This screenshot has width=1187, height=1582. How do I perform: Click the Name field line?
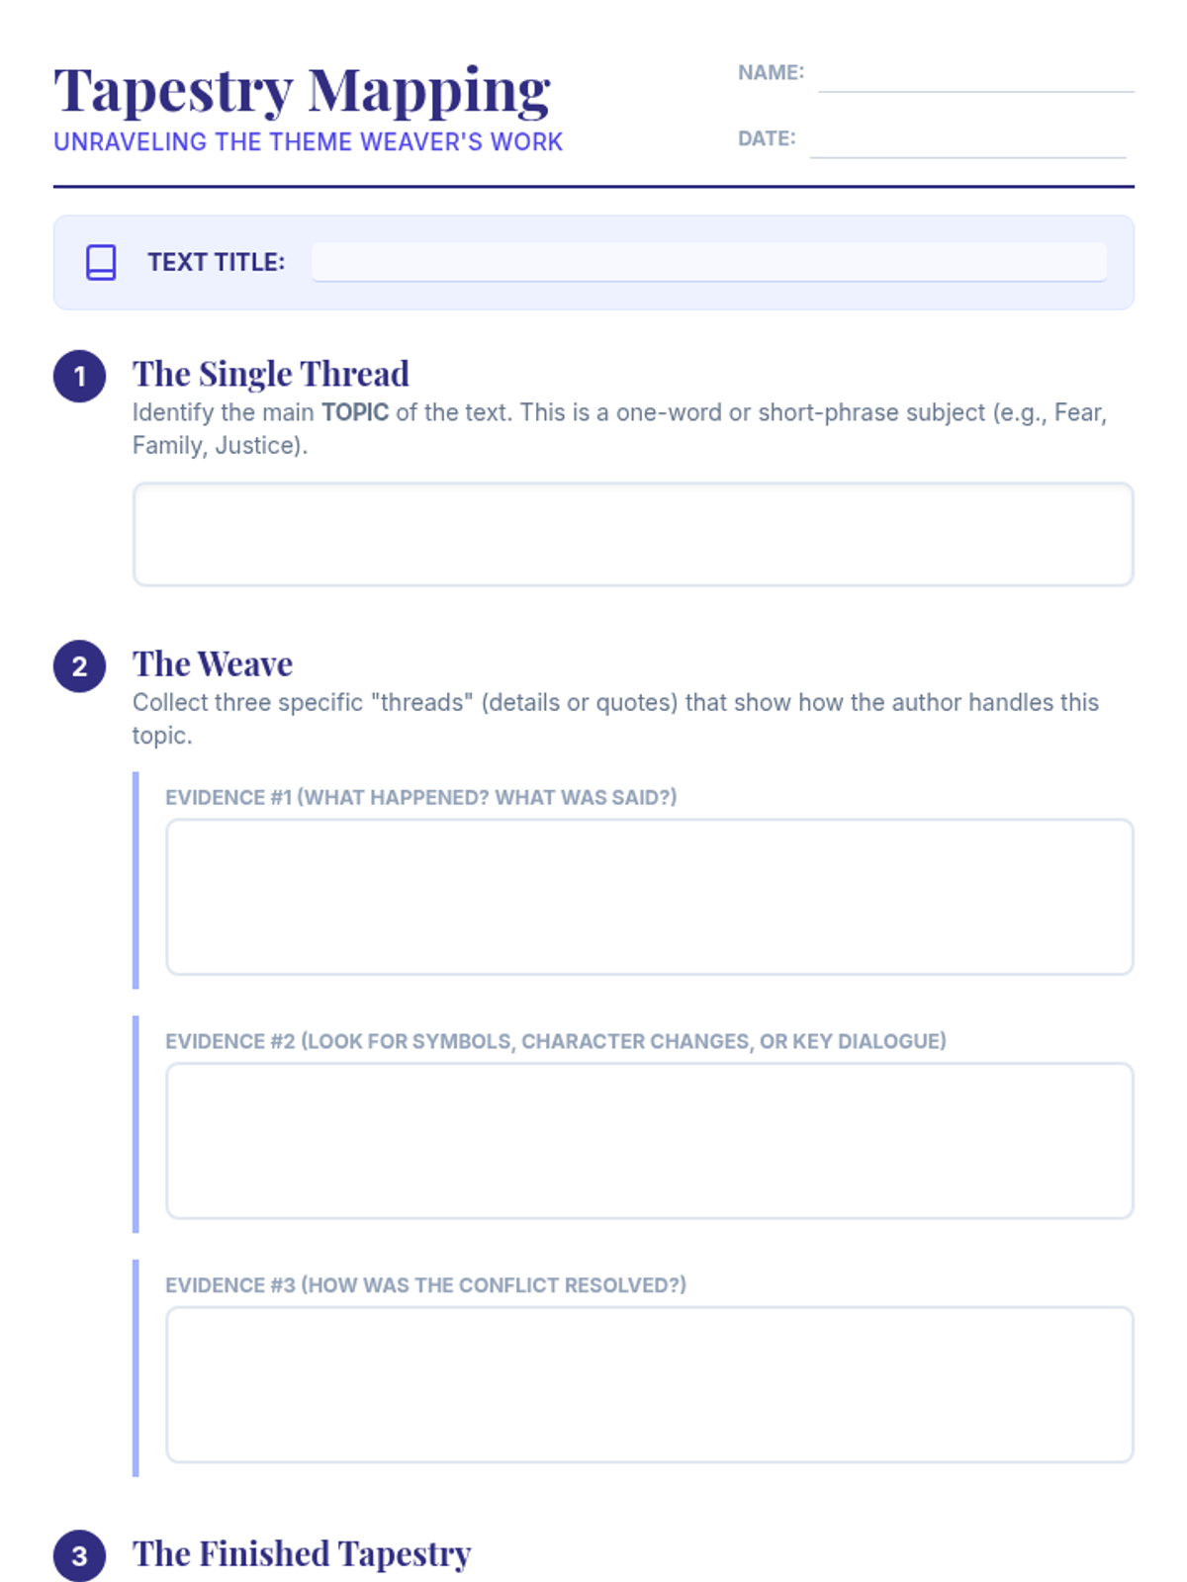pos(975,77)
